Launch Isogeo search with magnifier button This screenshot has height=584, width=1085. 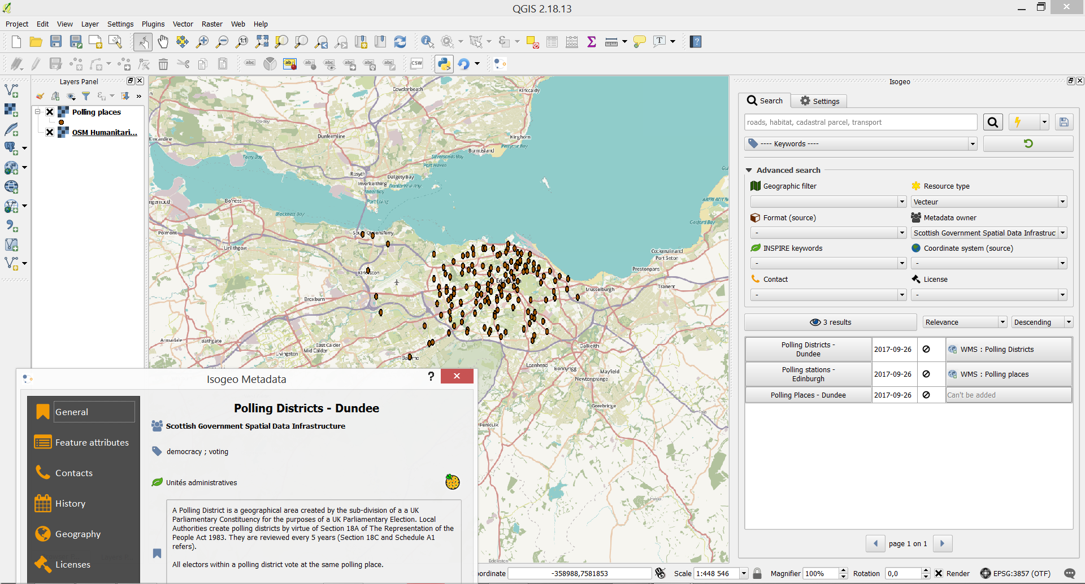pos(993,122)
